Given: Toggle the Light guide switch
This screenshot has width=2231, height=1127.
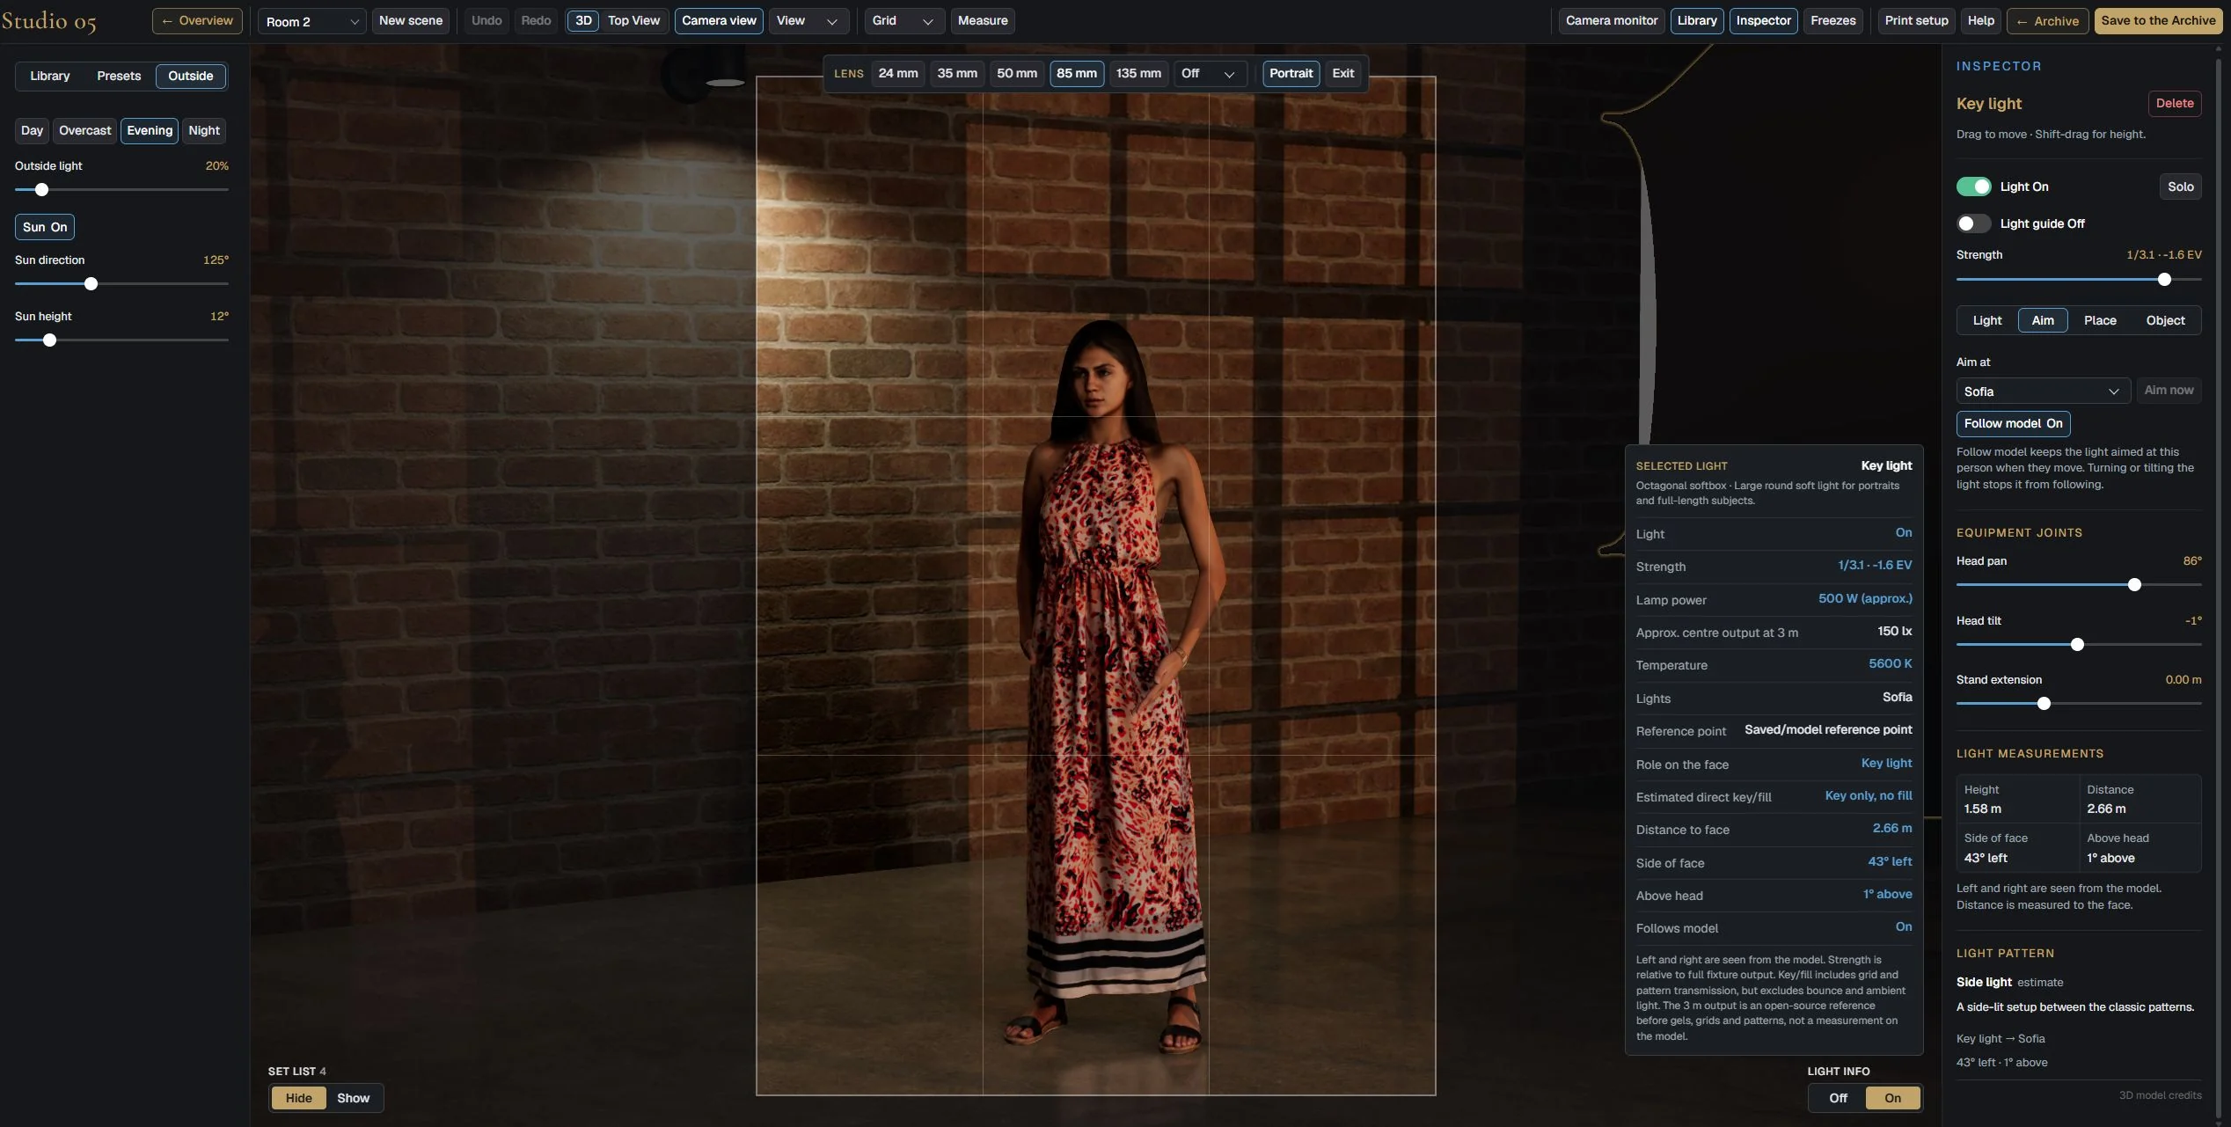Looking at the screenshot, I should (x=1973, y=223).
